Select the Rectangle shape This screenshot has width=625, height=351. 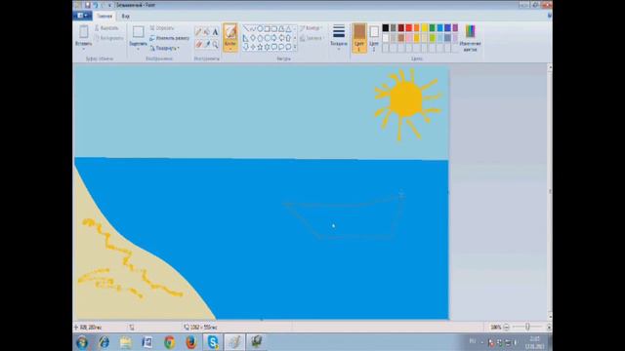(x=267, y=28)
